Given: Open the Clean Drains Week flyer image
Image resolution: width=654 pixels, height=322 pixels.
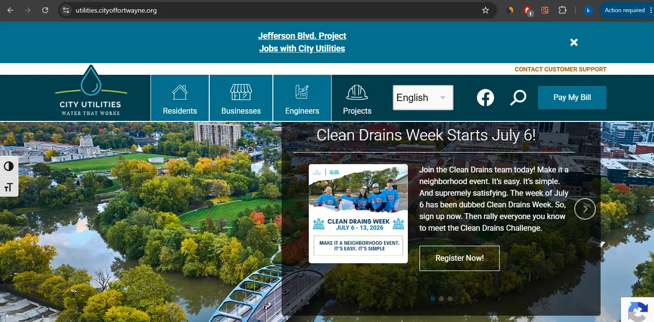Looking at the screenshot, I should [358, 214].
